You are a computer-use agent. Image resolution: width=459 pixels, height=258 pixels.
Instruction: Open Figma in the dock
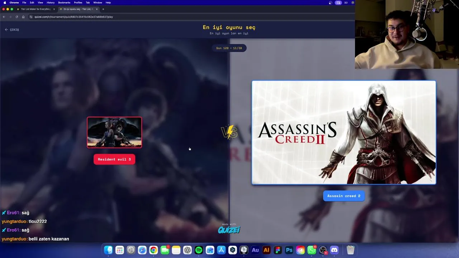click(x=278, y=250)
